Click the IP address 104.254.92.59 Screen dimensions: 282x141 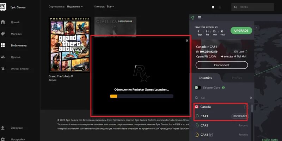[x=208, y=52]
